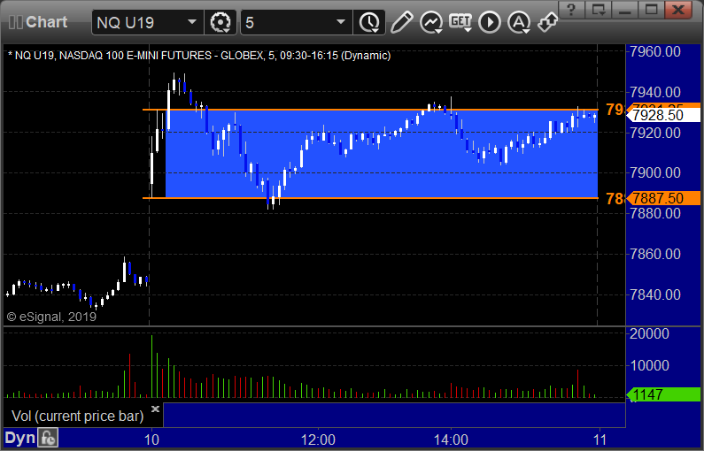
Task: Open the studies chart-line icon
Action: tap(431, 22)
